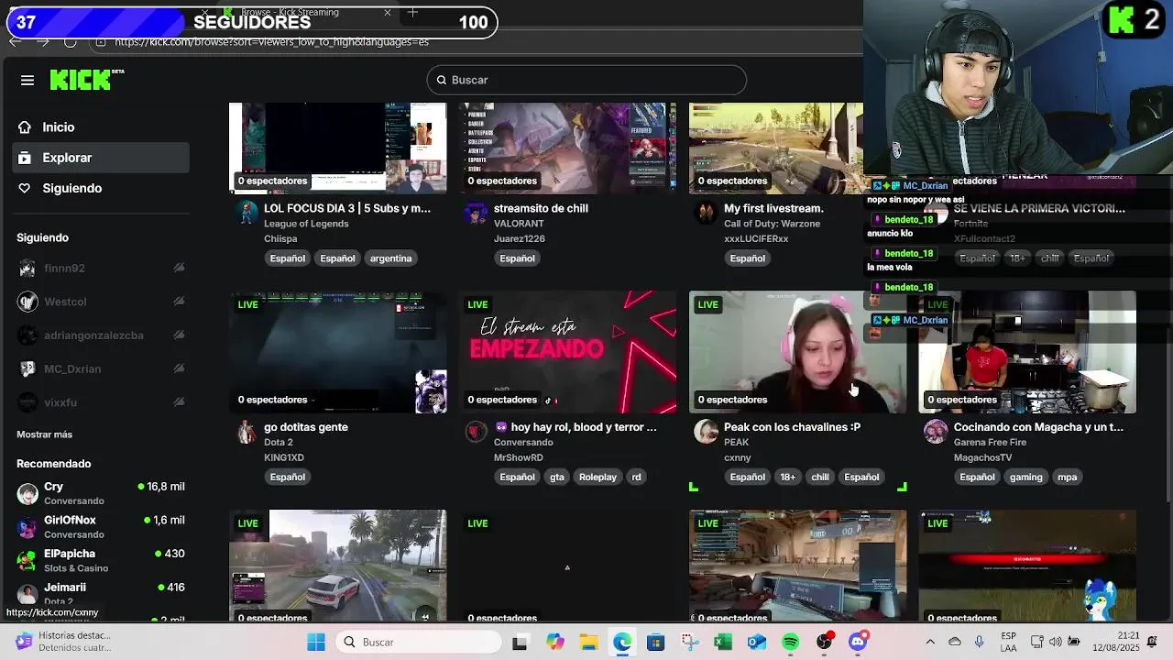Open Dota 2 category under go dotitas
This screenshot has width=1173, height=660.
click(279, 442)
